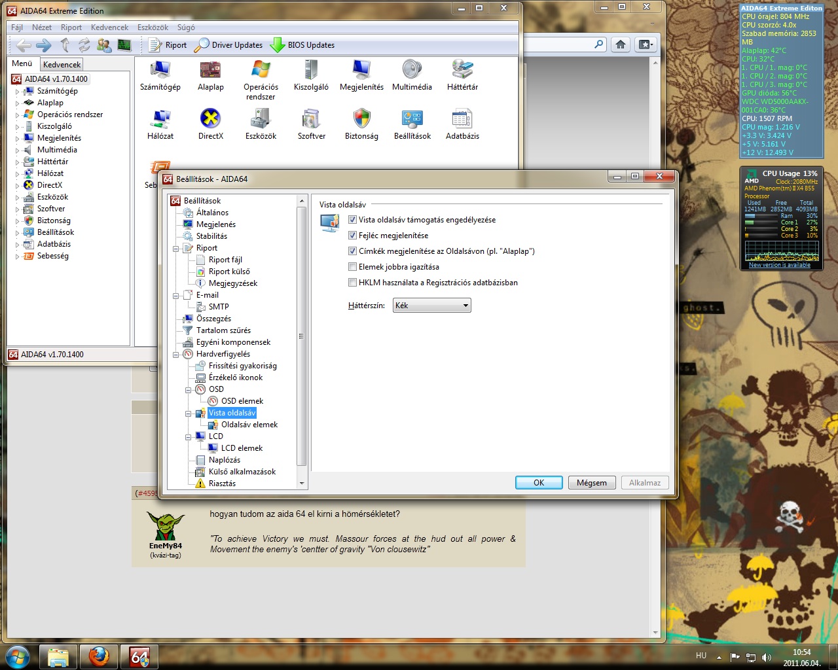This screenshot has width=838, height=670.
Task: Click the volume icon in system tray
Action: click(767, 657)
